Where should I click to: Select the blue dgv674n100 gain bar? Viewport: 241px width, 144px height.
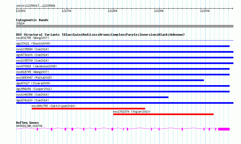point(125,103)
